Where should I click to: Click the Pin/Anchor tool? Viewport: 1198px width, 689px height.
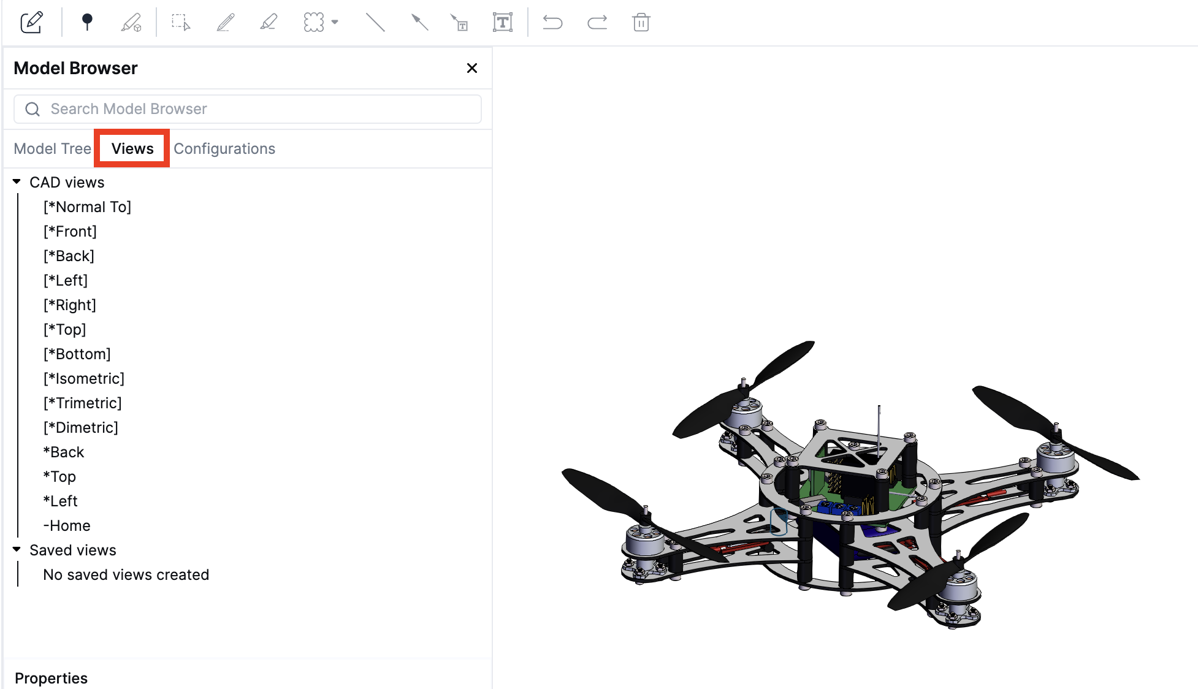[88, 22]
